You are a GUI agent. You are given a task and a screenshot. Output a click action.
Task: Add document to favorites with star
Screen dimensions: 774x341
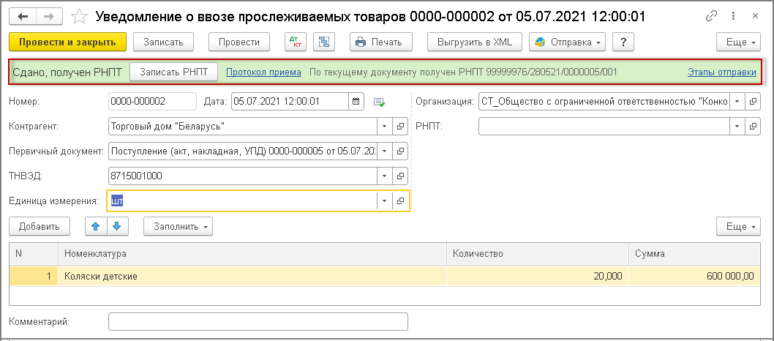82,15
